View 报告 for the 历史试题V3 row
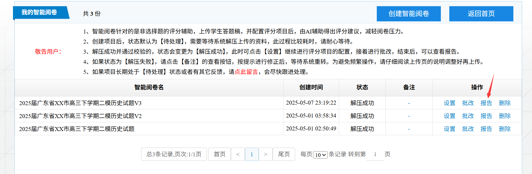 (x=486, y=103)
